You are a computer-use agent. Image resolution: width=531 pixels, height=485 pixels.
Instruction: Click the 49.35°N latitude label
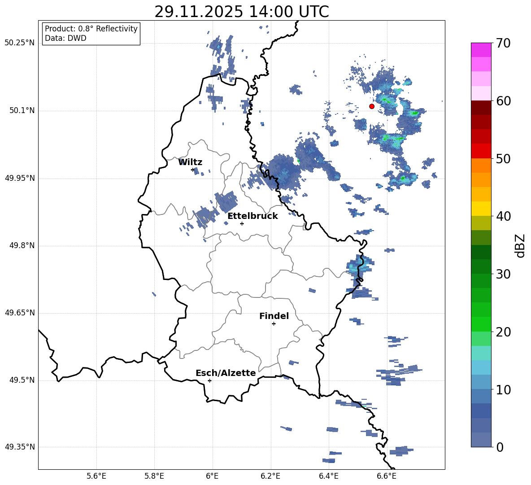pyautogui.click(x=19, y=447)
